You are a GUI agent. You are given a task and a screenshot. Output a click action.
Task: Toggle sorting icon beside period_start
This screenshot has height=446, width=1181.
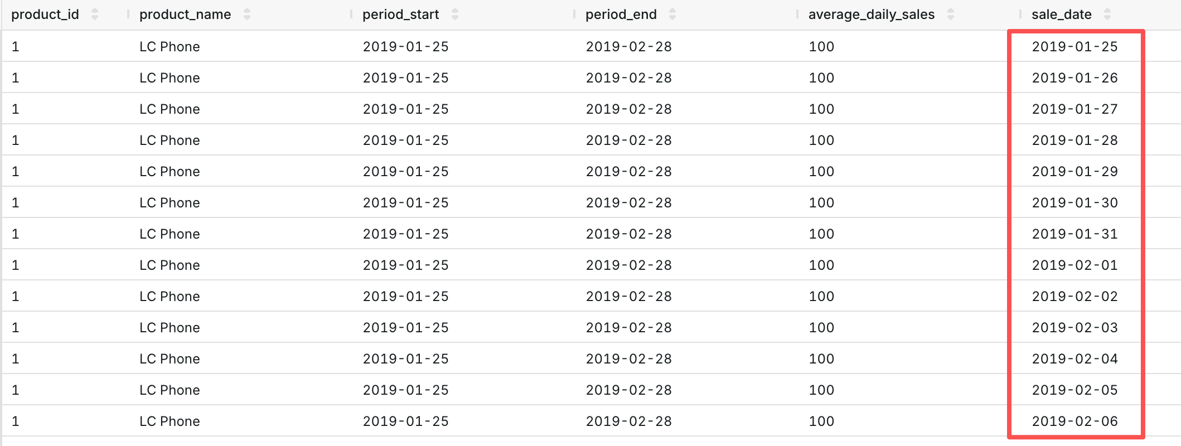coord(455,14)
